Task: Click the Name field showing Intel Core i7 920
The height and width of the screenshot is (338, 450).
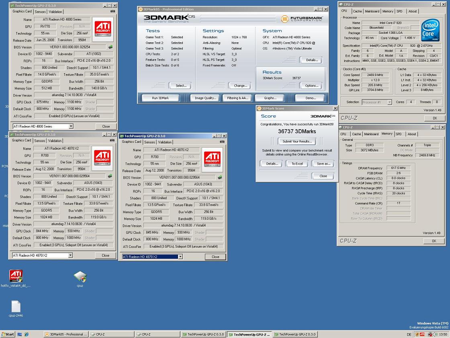Action: [390, 23]
